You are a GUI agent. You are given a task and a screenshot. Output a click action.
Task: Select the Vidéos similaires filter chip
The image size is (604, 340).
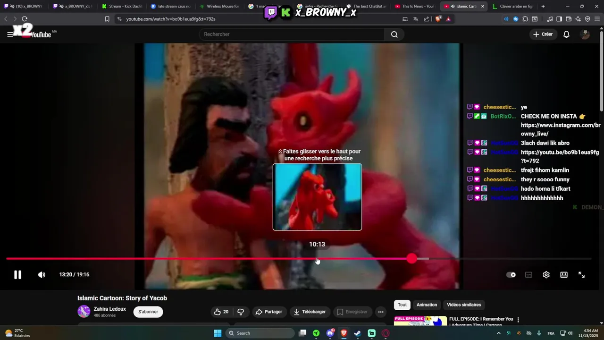click(464, 305)
